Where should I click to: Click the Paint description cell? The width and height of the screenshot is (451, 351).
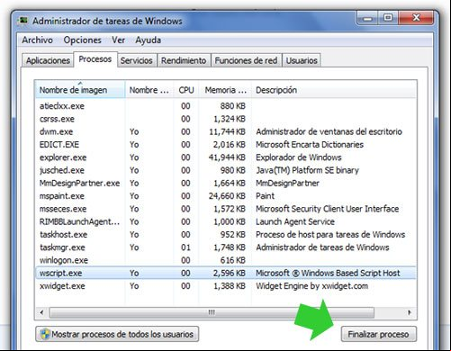tap(265, 196)
